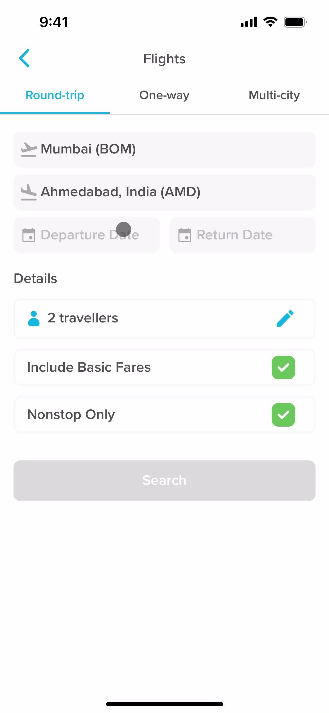Viewport: 329px width, 713px height.
Task: Tap the Search button
Action: 164,480
